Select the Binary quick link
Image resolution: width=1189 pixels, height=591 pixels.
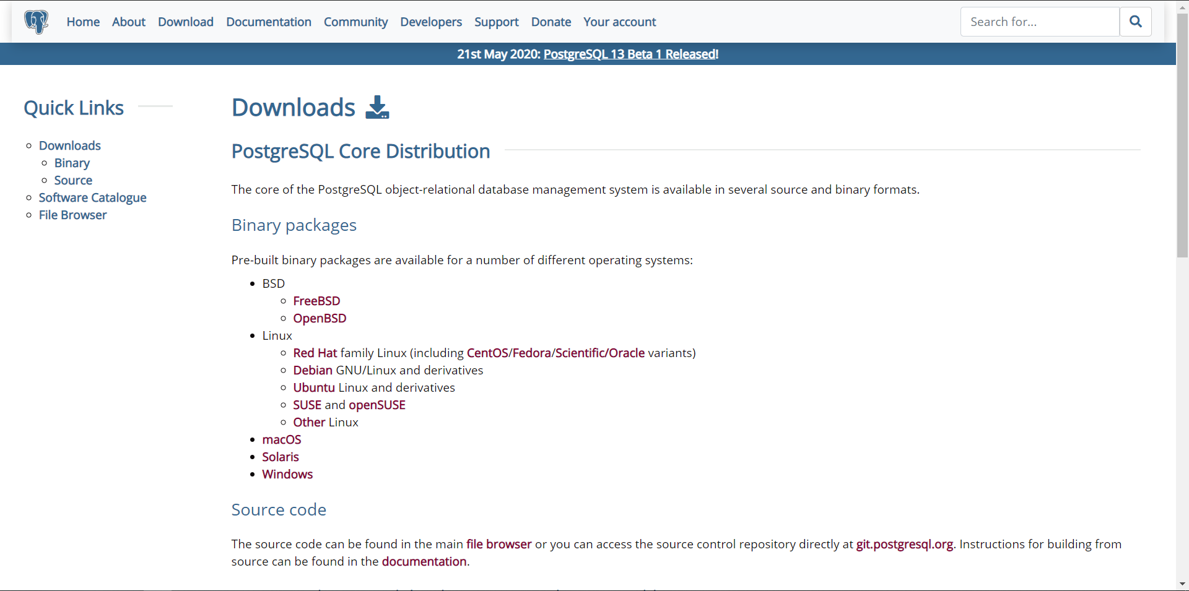click(x=72, y=163)
